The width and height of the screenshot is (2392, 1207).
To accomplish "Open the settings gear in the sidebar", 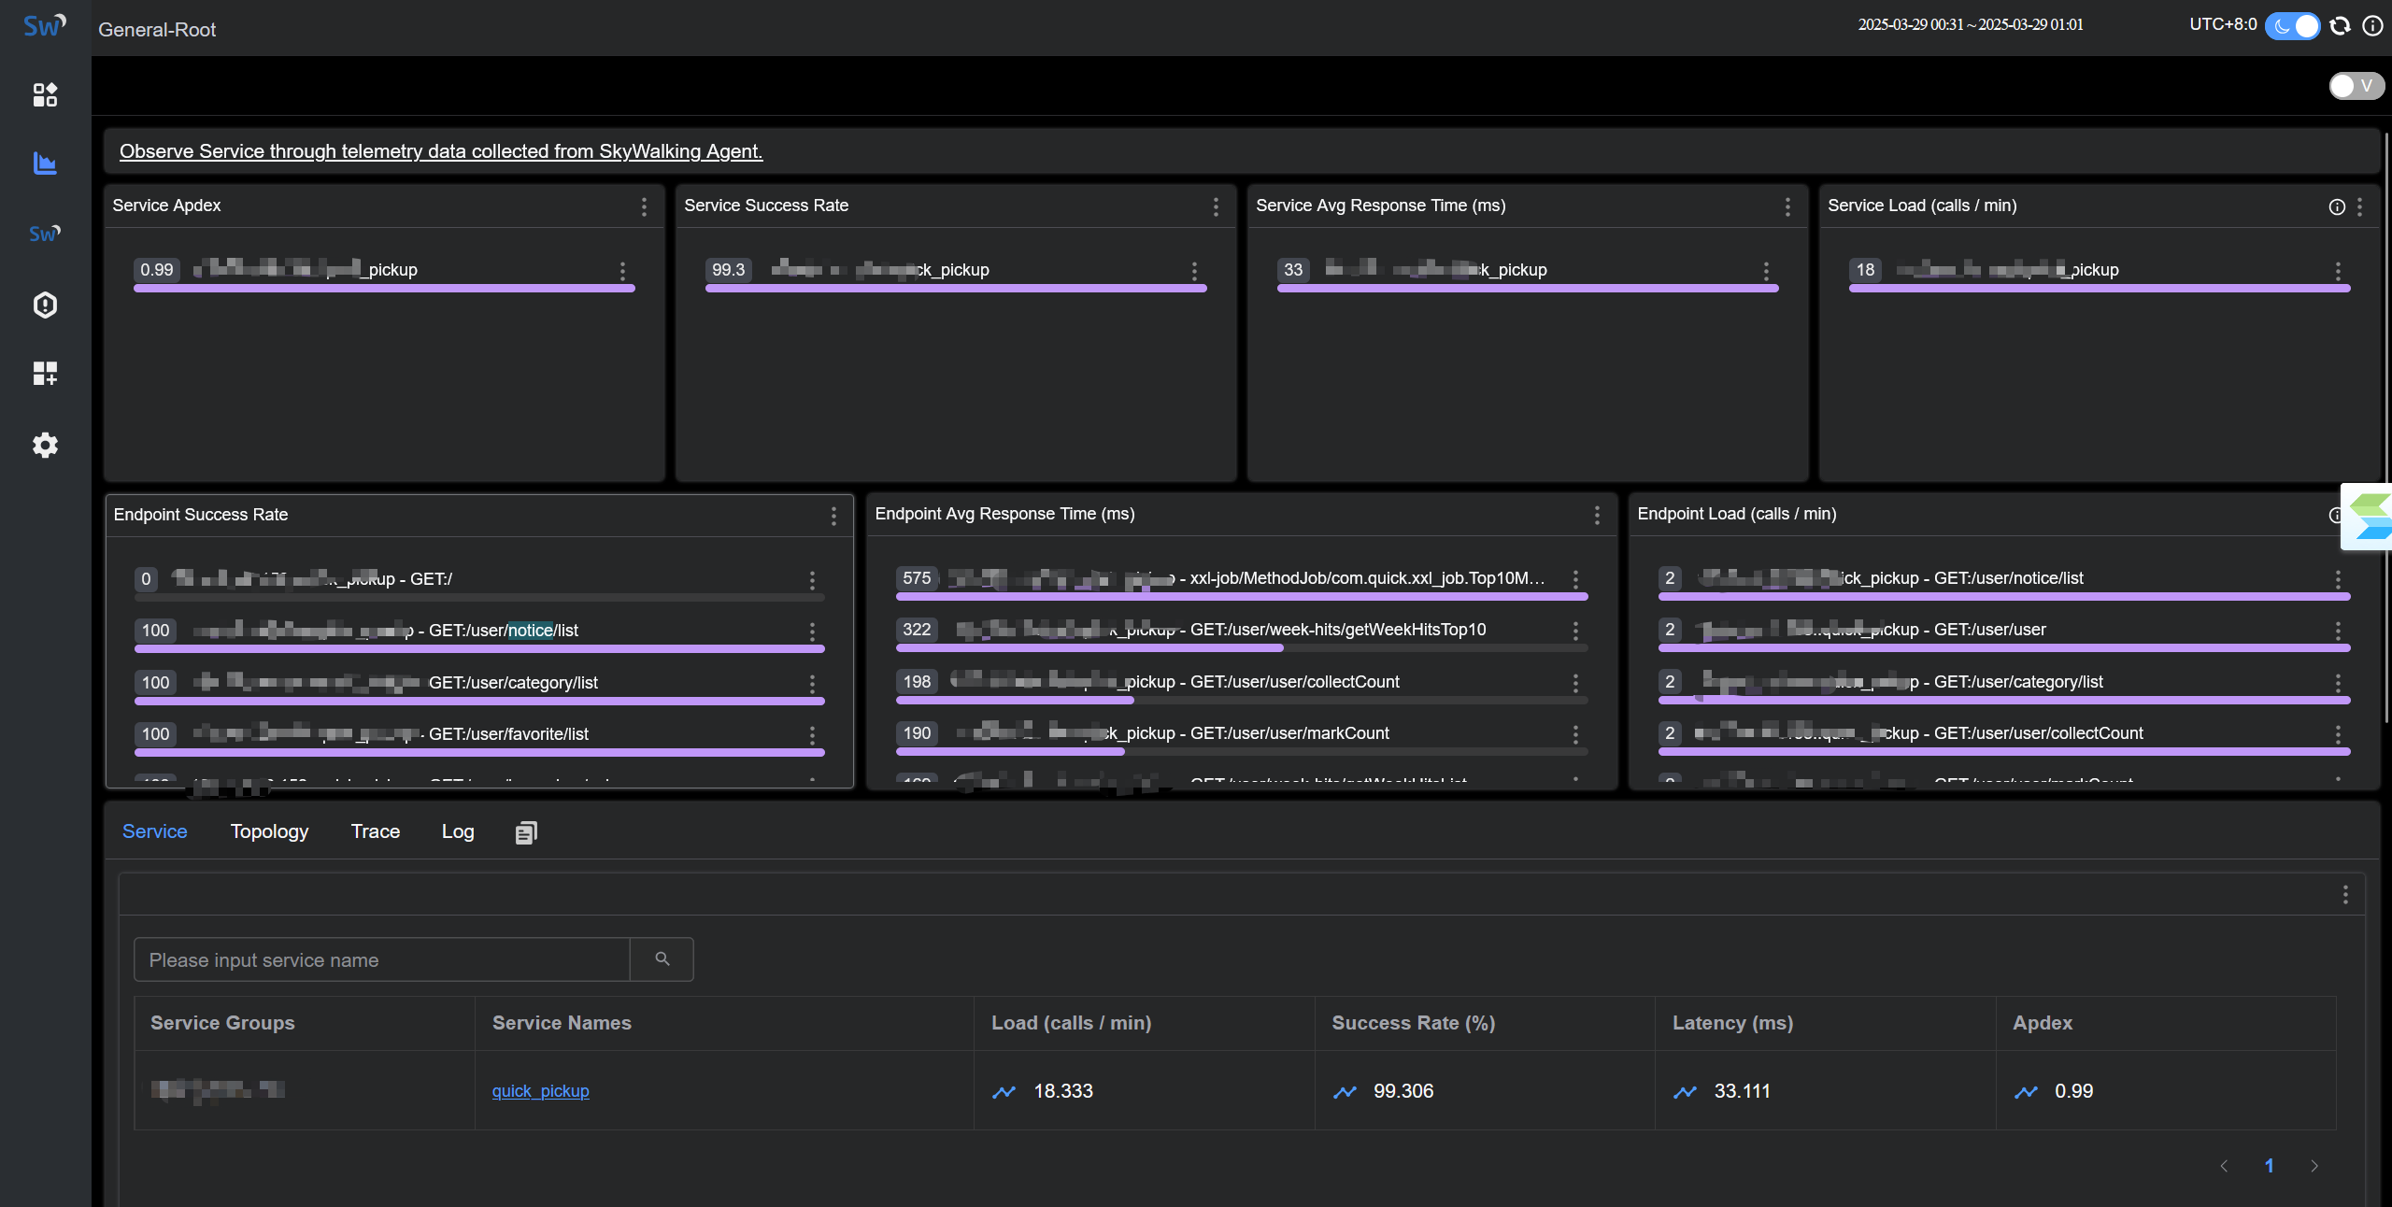I will [x=45, y=445].
